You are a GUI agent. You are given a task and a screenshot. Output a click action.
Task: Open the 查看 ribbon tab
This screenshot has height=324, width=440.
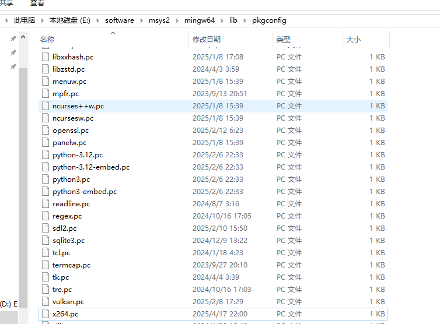click(x=37, y=3)
